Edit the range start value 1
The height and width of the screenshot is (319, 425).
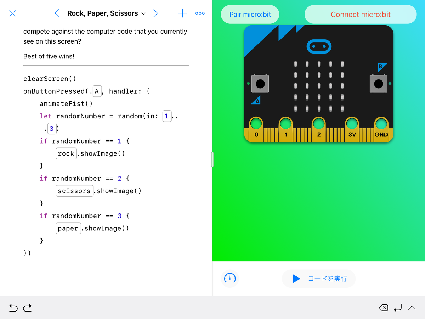[x=167, y=116]
